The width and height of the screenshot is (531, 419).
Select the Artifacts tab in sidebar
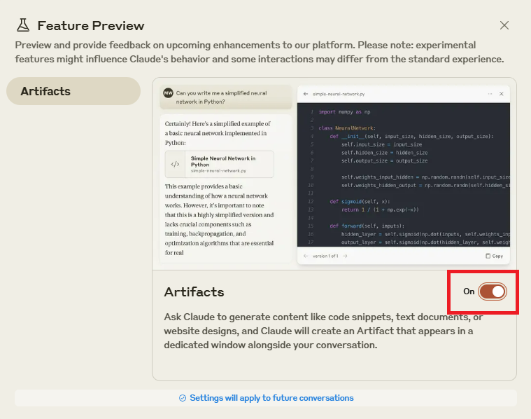[73, 91]
